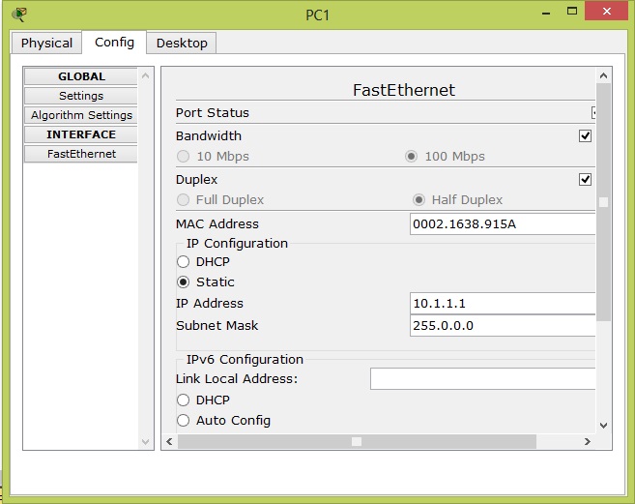Select DHCP under IP Configuration
The width and height of the screenshot is (635, 504).
[x=183, y=262]
